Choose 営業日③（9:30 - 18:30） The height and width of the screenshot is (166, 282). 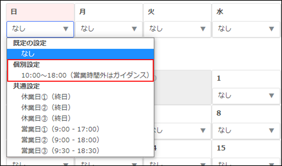point(60,151)
